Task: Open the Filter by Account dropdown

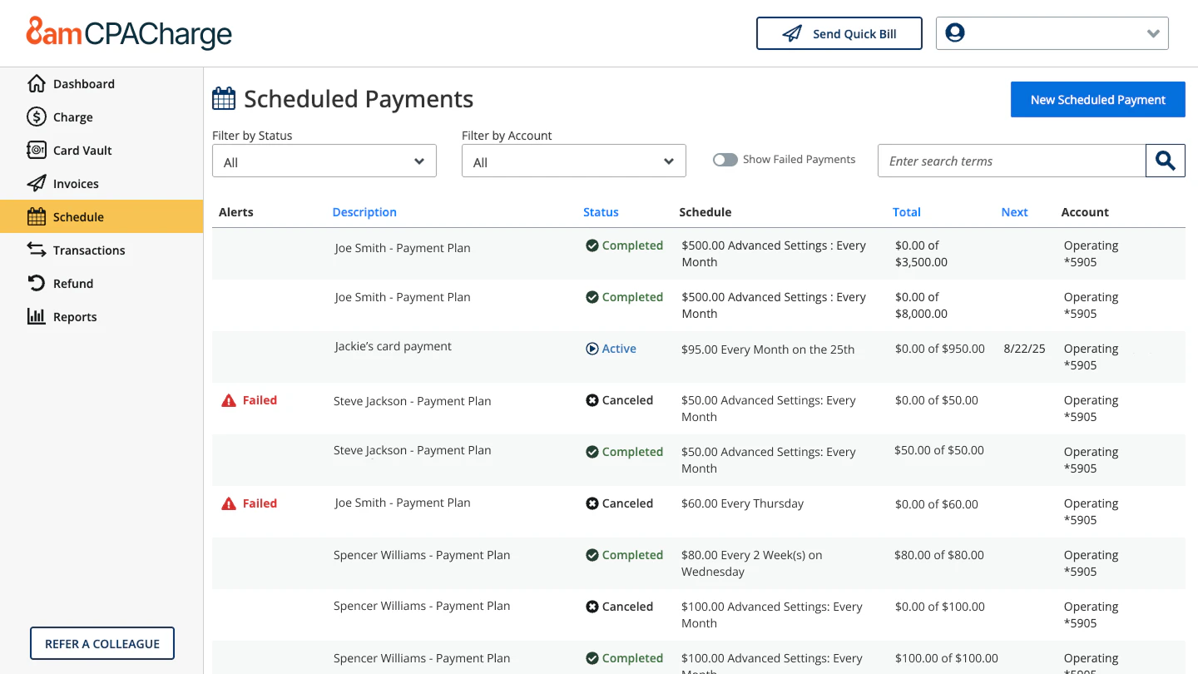Action: point(573,161)
